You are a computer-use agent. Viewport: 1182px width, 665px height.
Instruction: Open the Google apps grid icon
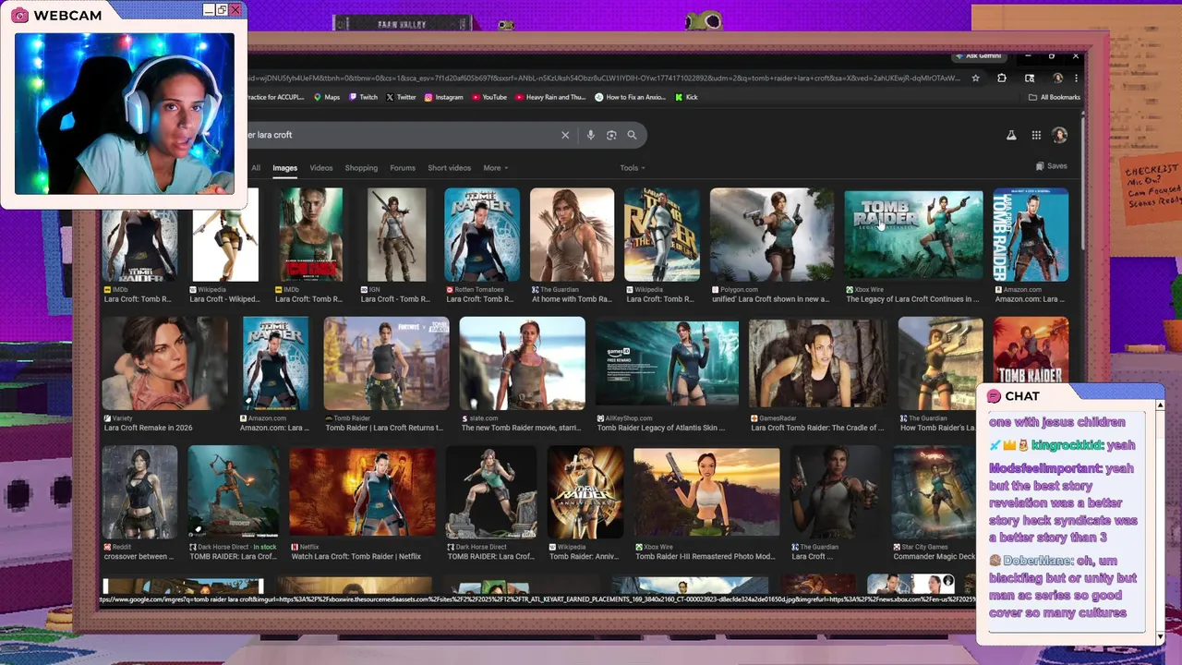point(1036,135)
